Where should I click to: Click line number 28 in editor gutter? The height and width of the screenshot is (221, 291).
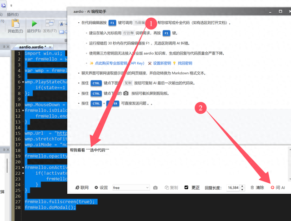18,207
